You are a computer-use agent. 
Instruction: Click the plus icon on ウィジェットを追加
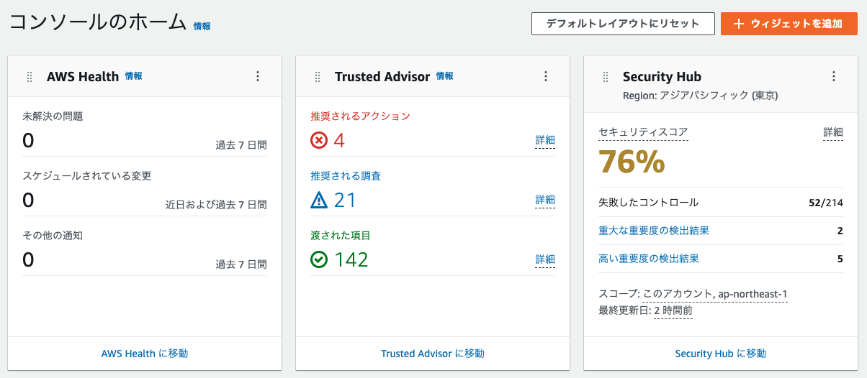[738, 24]
